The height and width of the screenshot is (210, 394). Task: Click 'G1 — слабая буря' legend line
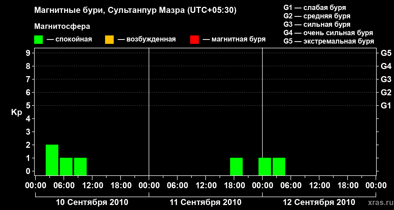(x=315, y=8)
